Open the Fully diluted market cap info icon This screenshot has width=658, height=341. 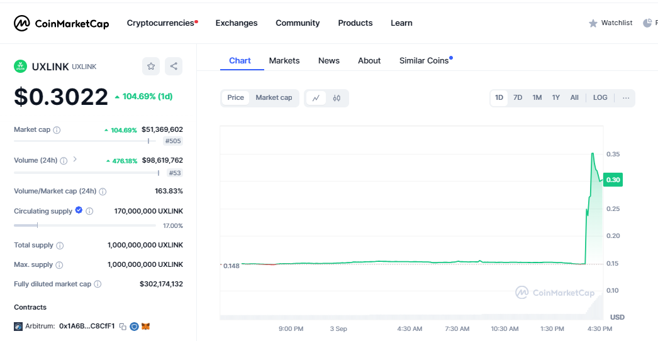pyautogui.click(x=98, y=284)
